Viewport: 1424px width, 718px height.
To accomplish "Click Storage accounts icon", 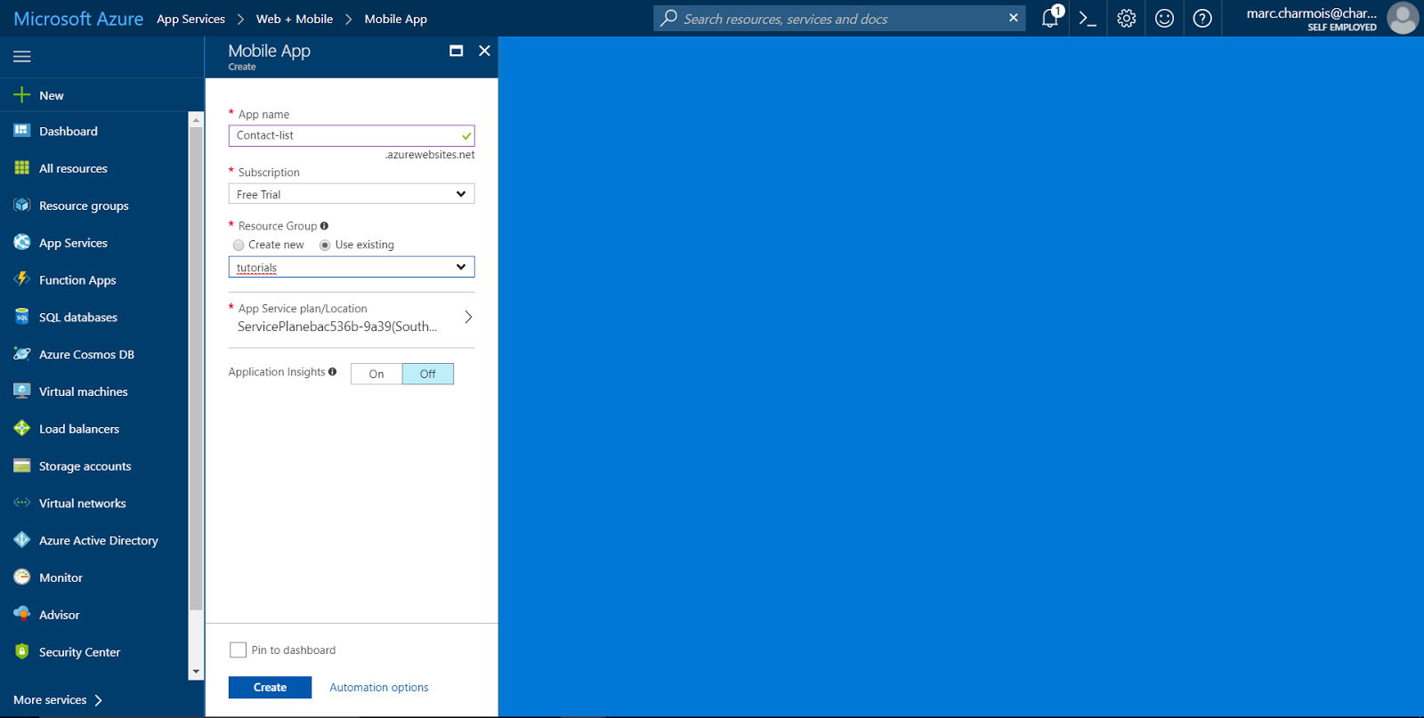I will pos(22,465).
